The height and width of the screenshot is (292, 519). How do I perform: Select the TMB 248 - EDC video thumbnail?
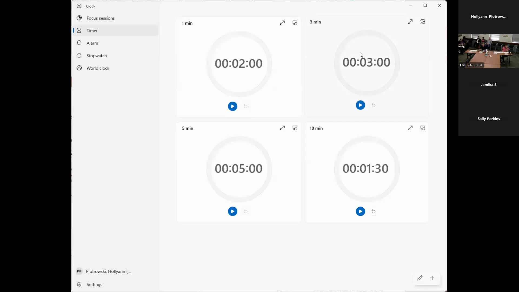click(488, 51)
